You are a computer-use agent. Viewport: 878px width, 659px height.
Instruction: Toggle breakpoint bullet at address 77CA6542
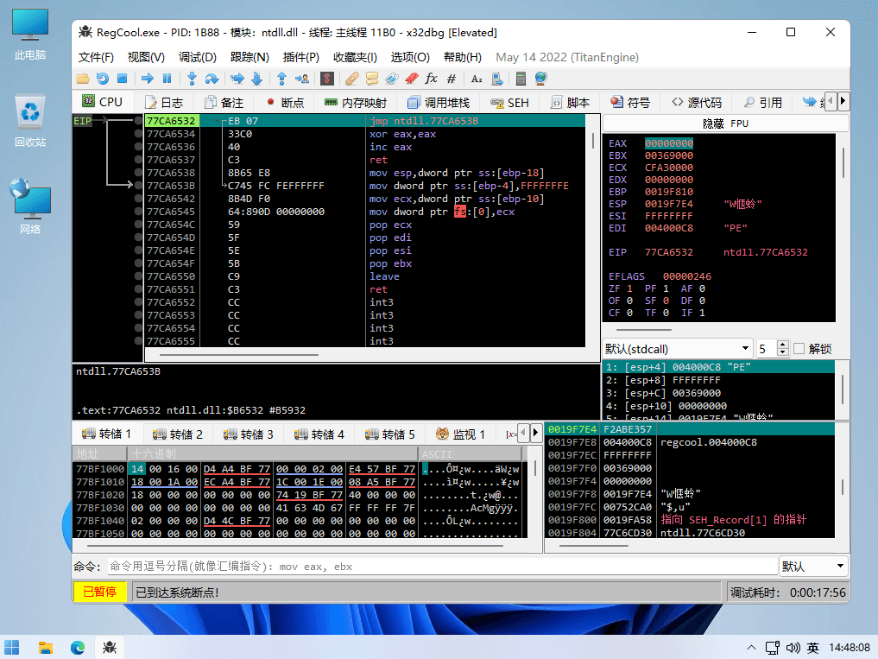click(138, 199)
